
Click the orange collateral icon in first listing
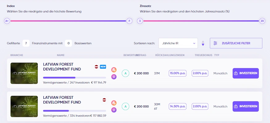[x=114, y=70]
